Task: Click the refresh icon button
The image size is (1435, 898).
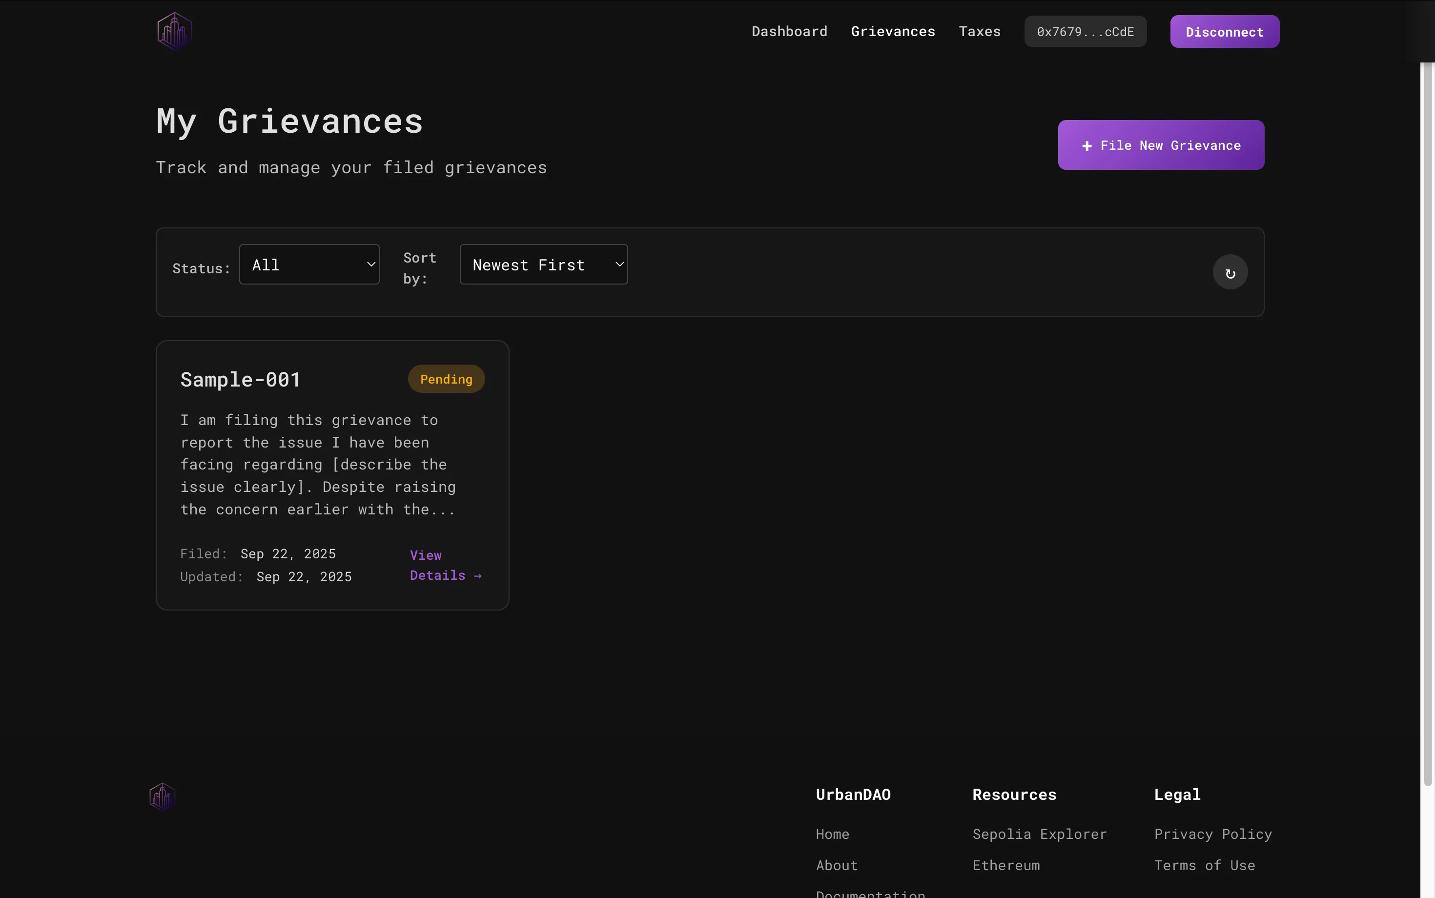Action: coord(1230,273)
